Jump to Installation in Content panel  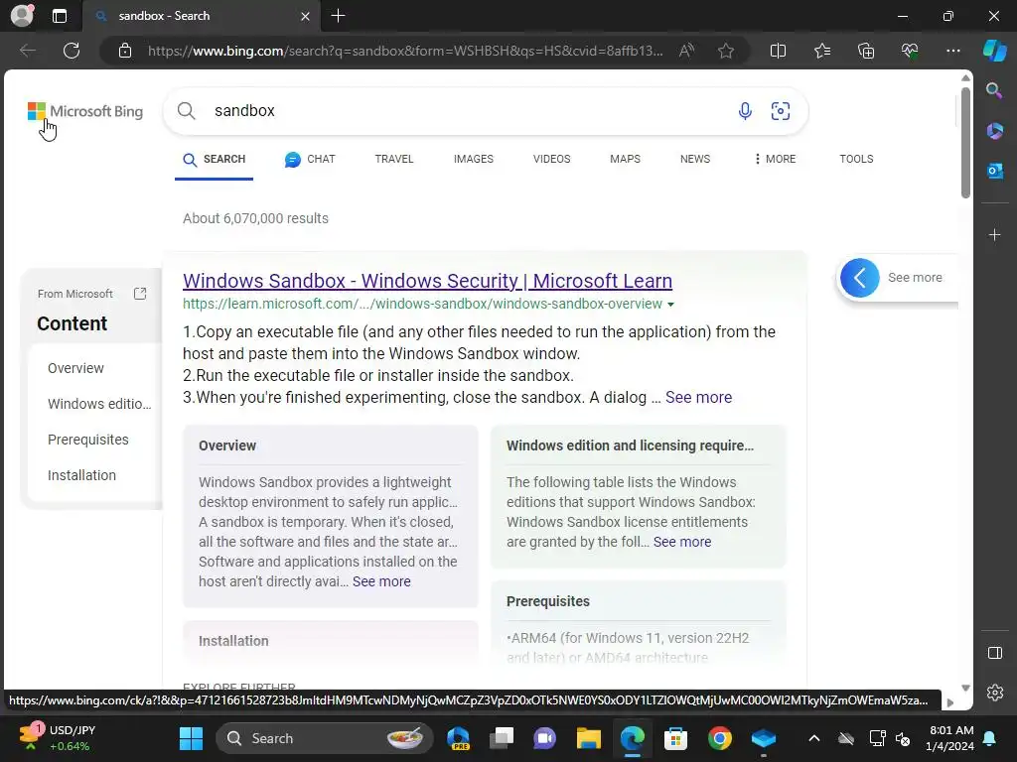(81, 475)
